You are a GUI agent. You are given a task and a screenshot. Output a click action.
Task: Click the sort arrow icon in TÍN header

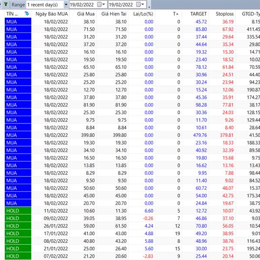27,13
